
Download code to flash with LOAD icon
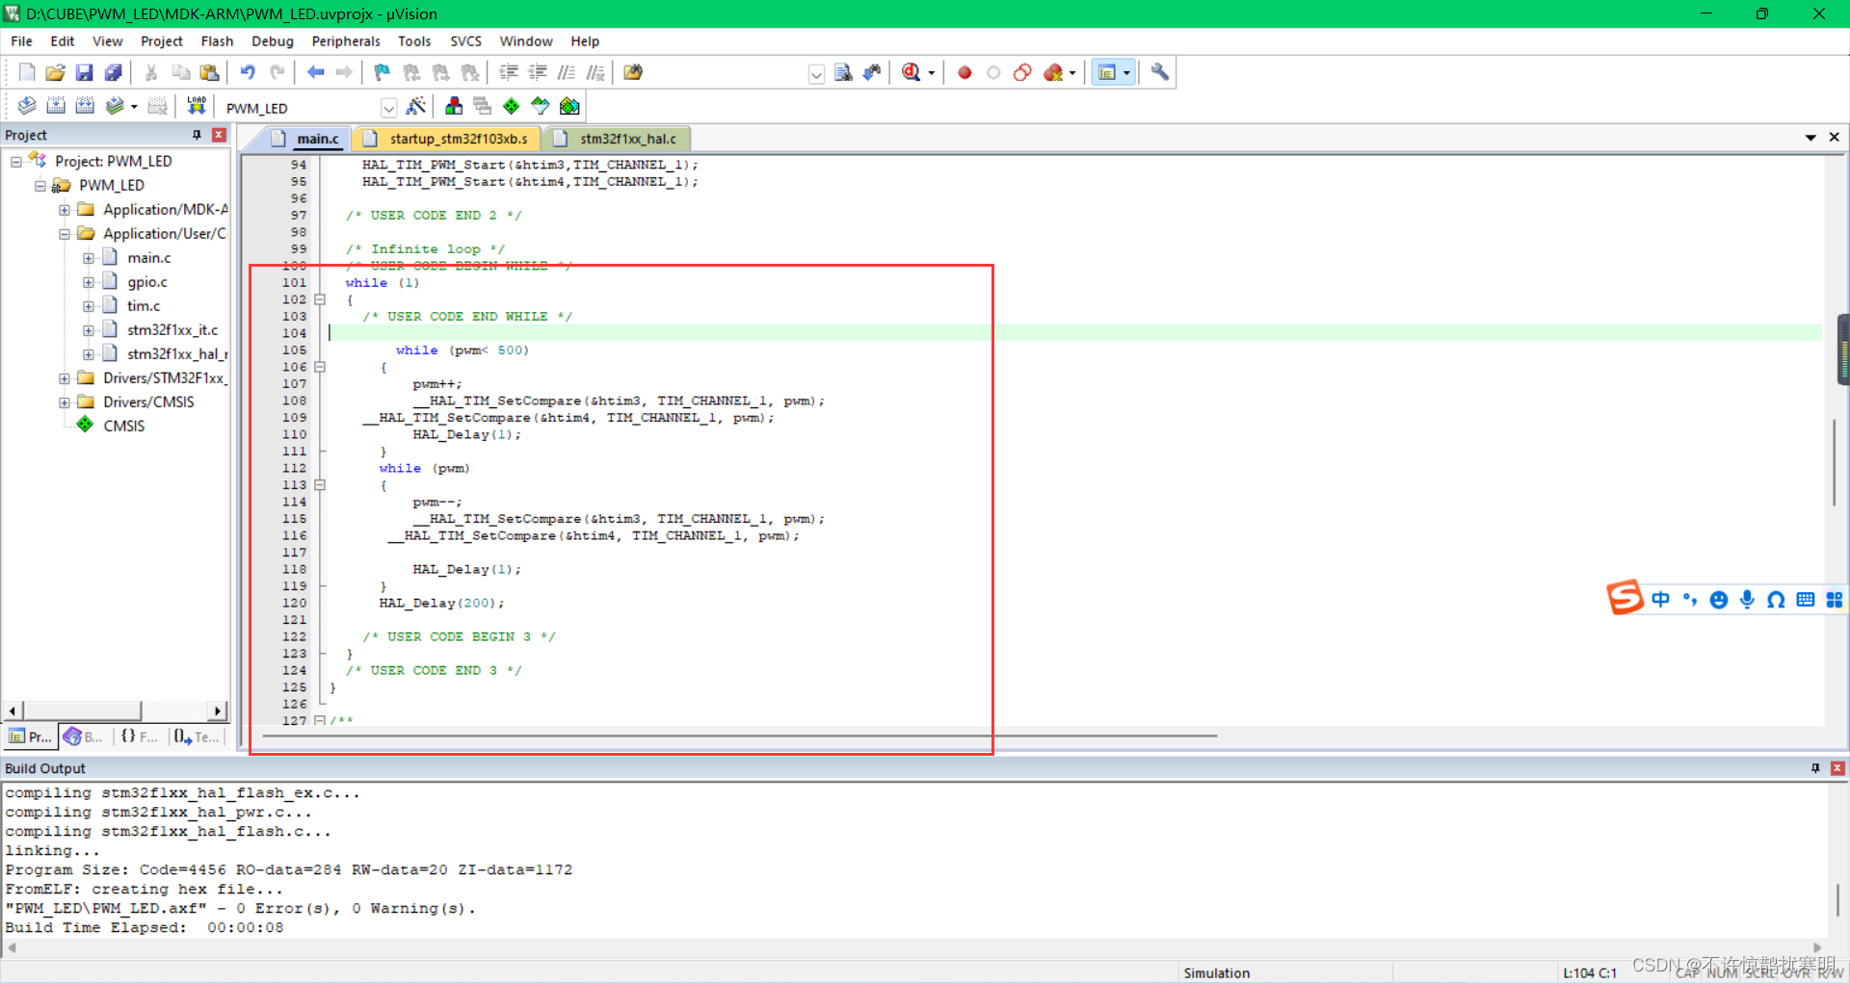(x=197, y=106)
